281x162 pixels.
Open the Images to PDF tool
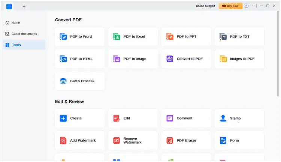[x=239, y=59]
